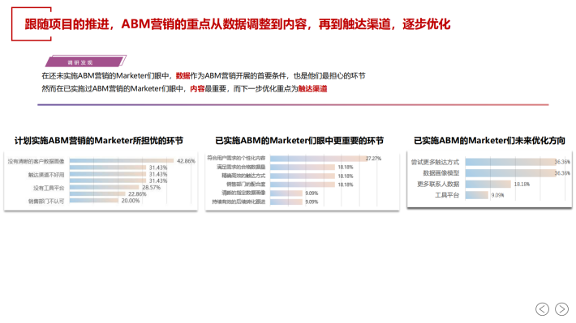Image resolution: width=576 pixels, height=323 pixels.
Task: Click the purple-to-red gradient divider line
Action: click(x=293, y=105)
